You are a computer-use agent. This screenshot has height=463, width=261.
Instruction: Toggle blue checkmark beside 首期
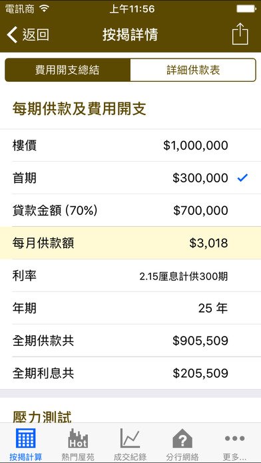(x=242, y=178)
